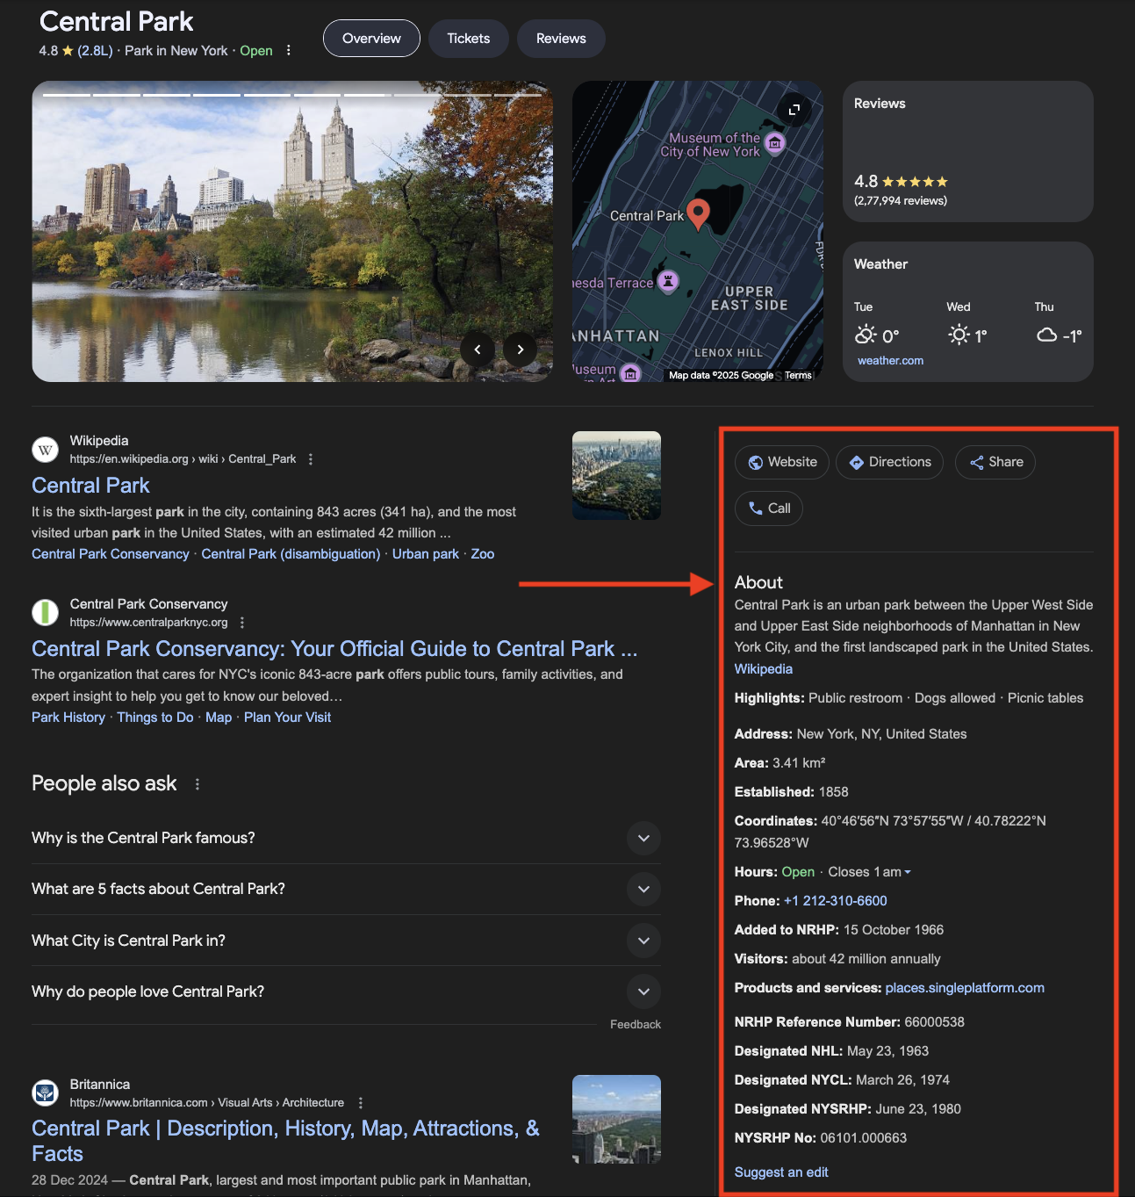Expand the map to full view

794,110
